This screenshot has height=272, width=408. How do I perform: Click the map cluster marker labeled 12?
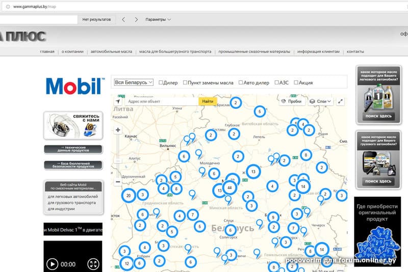coord(126,263)
